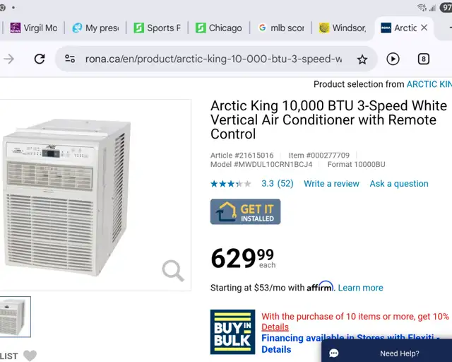Click the media play control icon
The height and width of the screenshot is (362, 452).
pyautogui.click(x=393, y=59)
